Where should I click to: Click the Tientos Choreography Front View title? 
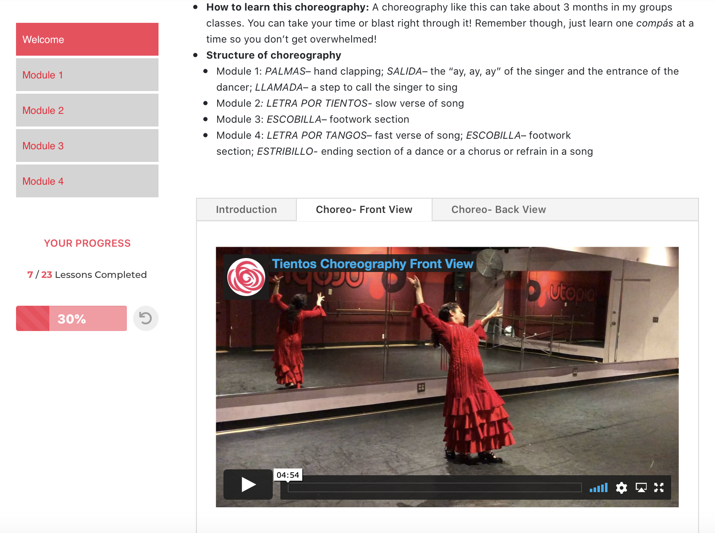pos(373,264)
